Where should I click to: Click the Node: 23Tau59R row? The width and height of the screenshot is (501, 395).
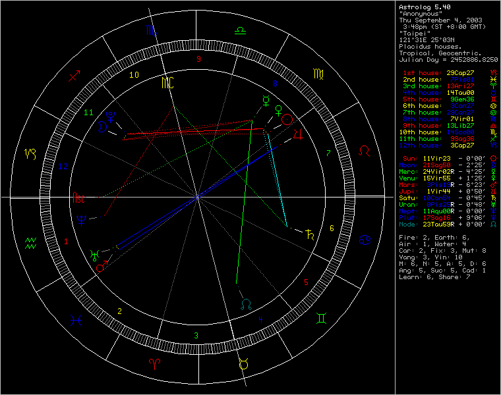tap(448, 224)
